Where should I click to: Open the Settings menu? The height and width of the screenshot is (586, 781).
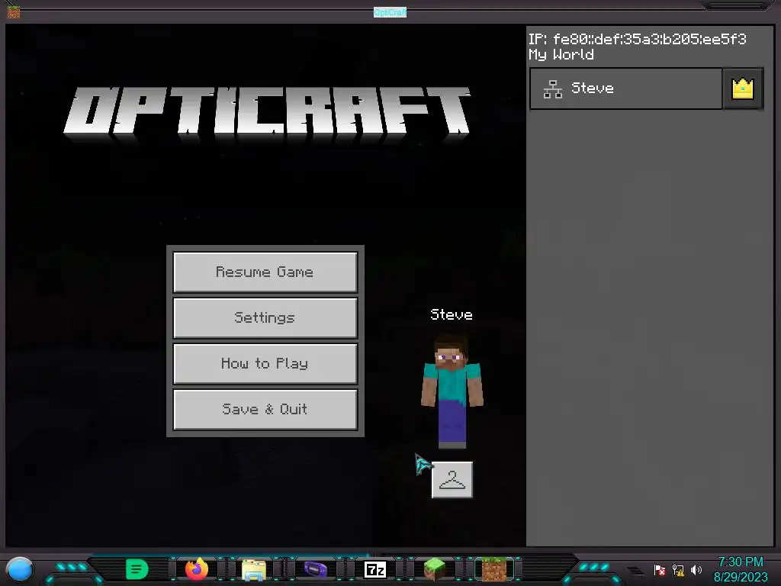pos(265,317)
